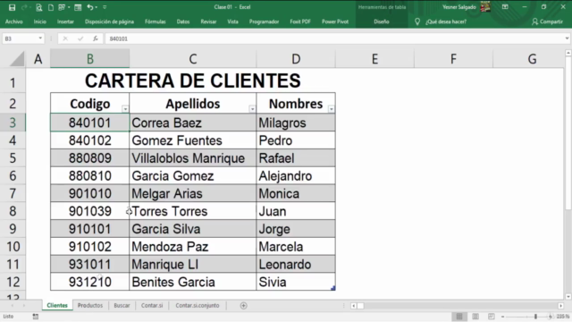Open Customize Quick Access Toolbar arrow
Screen dimensions: 572x322
tap(105, 7)
